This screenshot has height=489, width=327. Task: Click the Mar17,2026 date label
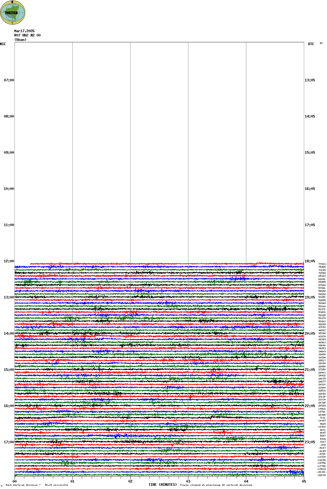coord(24,31)
